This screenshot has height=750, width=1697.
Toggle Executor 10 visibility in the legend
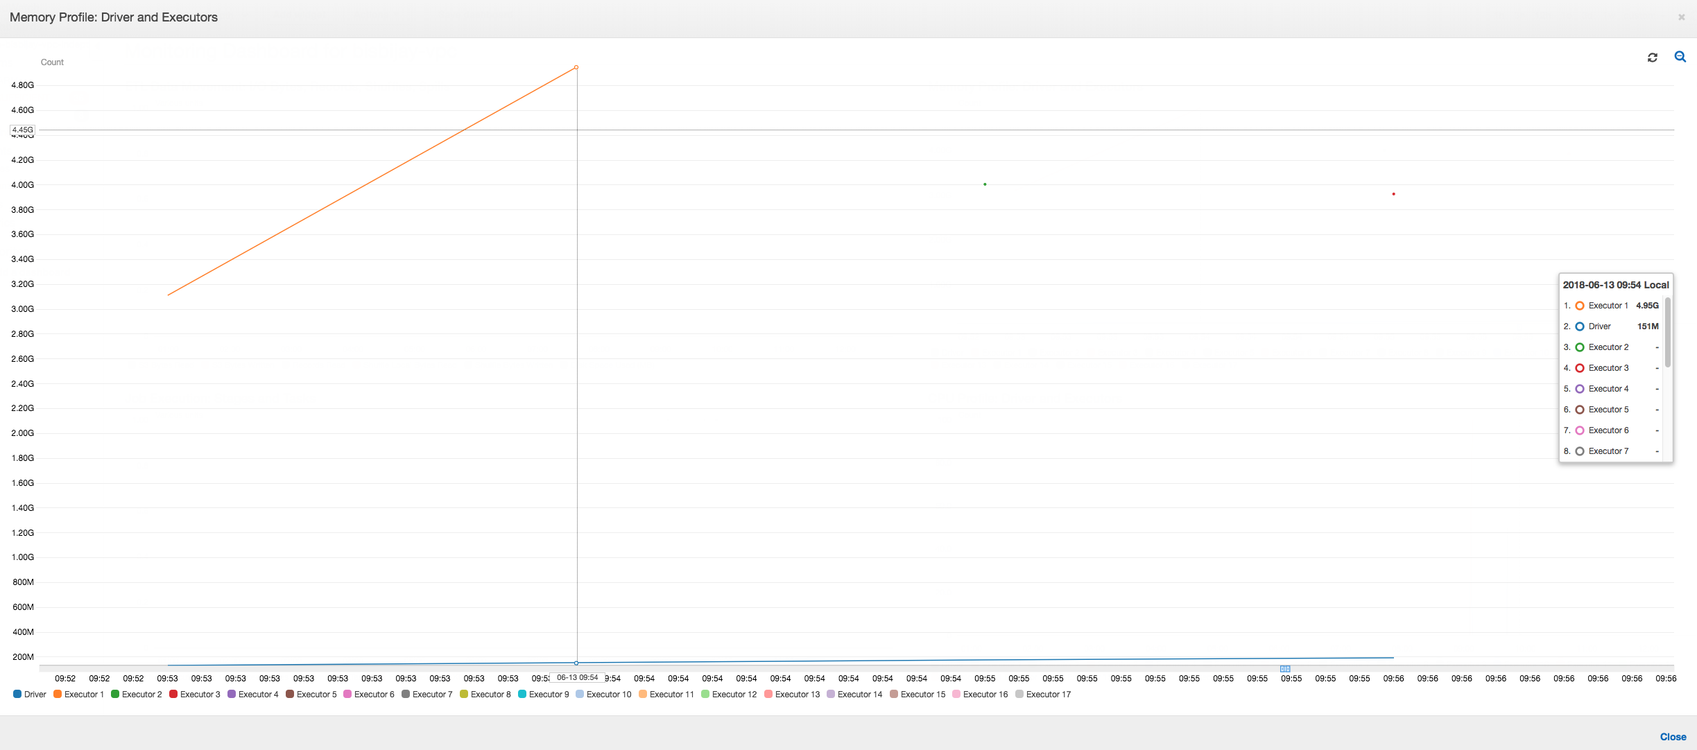[603, 694]
